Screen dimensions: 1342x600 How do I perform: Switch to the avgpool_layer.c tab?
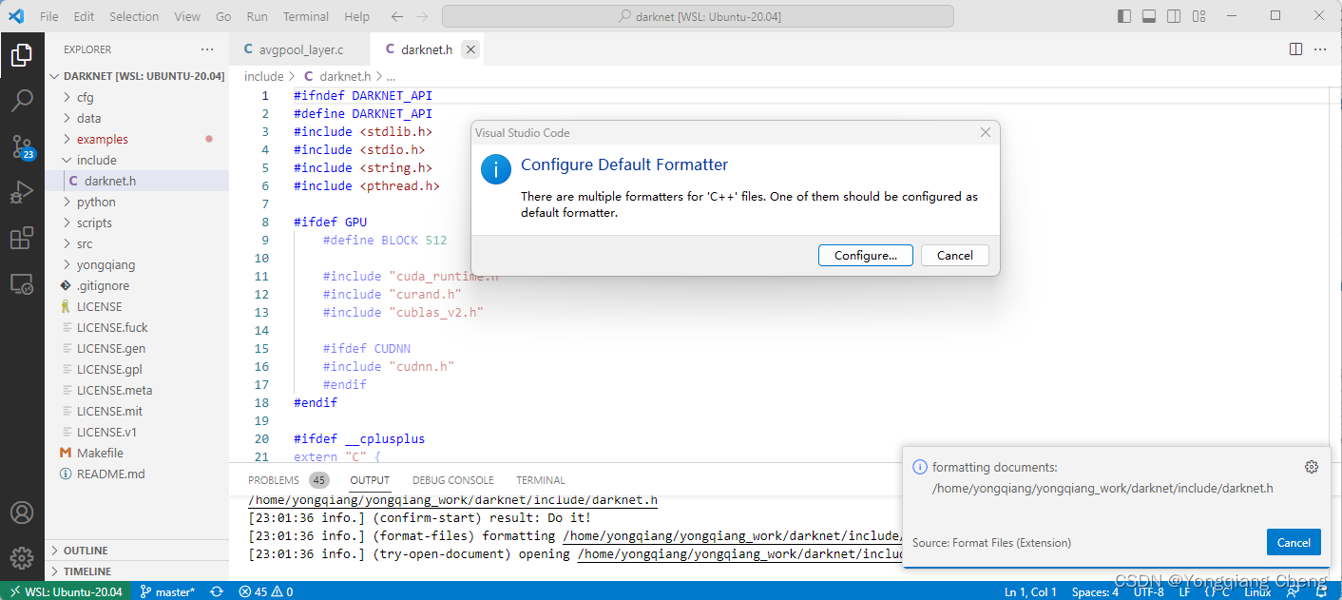click(x=300, y=48)
